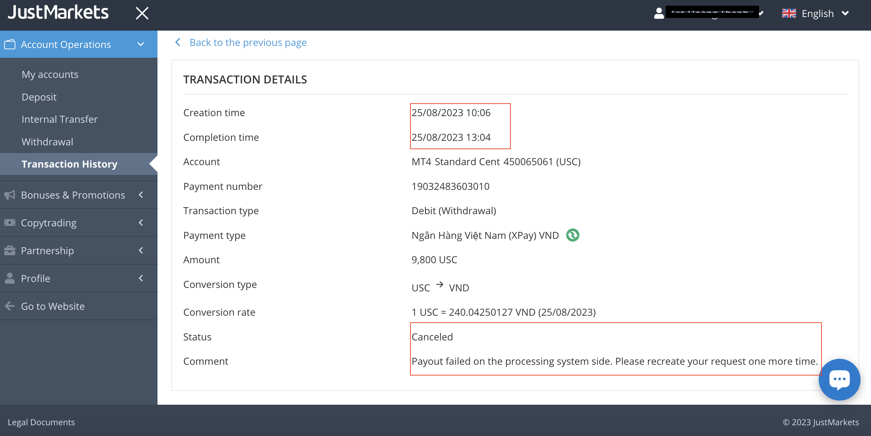The width and height of the screenshot is (871, 436).
Task: Expand the Copytrading chevron
Action: [141, 223]
